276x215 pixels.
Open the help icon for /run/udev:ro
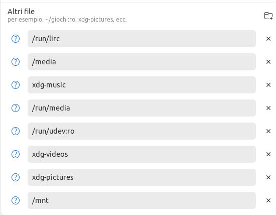16,131
